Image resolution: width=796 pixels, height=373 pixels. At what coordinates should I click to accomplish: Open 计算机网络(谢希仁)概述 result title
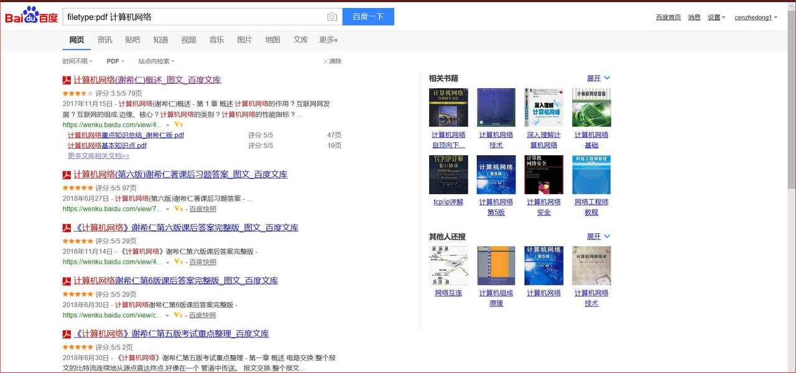pyautogui.click(x=147, y=80)
